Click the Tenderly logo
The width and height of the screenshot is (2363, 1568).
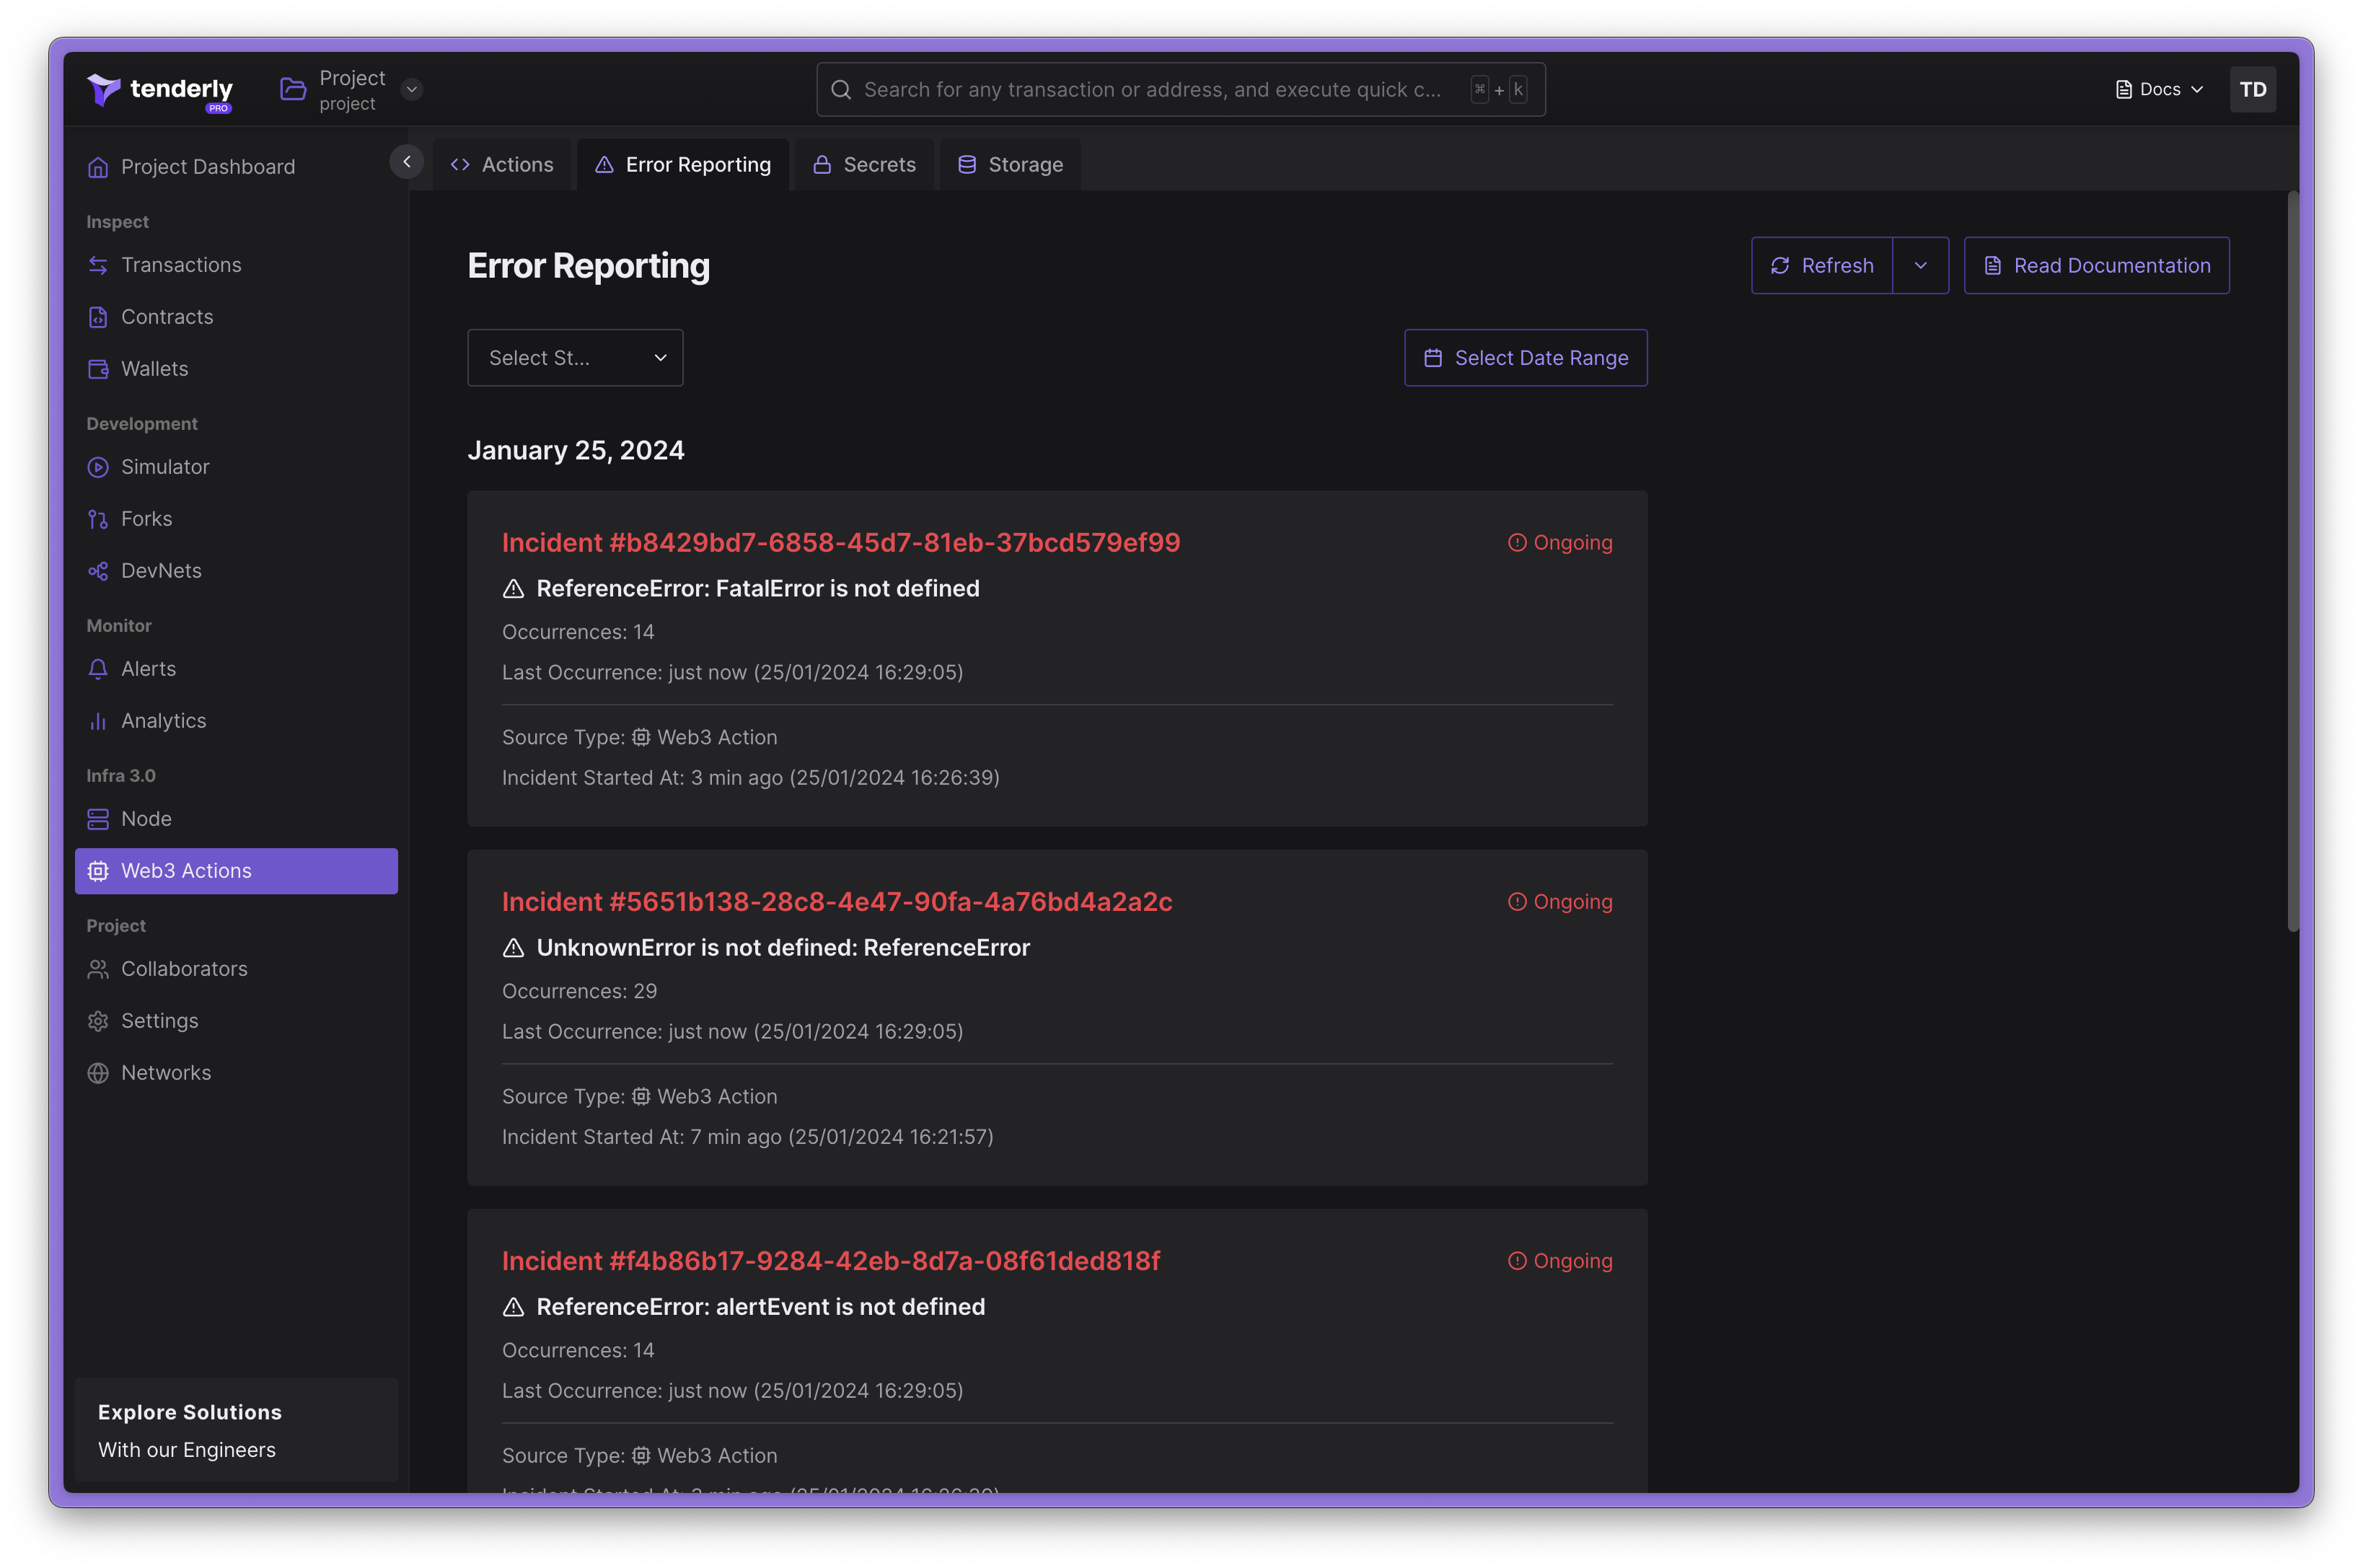point(160,91)
